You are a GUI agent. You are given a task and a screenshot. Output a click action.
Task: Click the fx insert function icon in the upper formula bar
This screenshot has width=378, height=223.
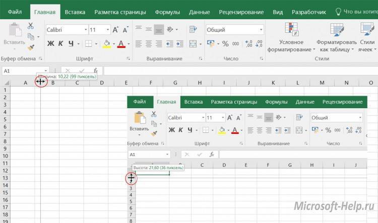(96, 71)
